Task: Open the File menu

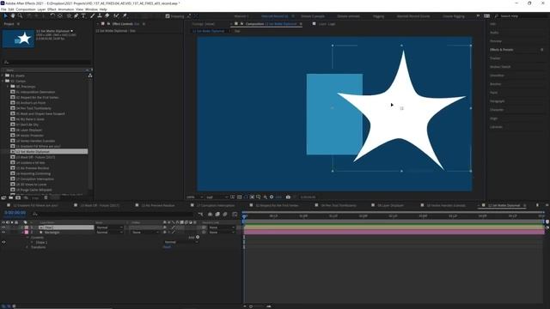Action: coord(3,9)
